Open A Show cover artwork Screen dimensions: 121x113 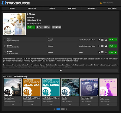(x=15, y=24)
